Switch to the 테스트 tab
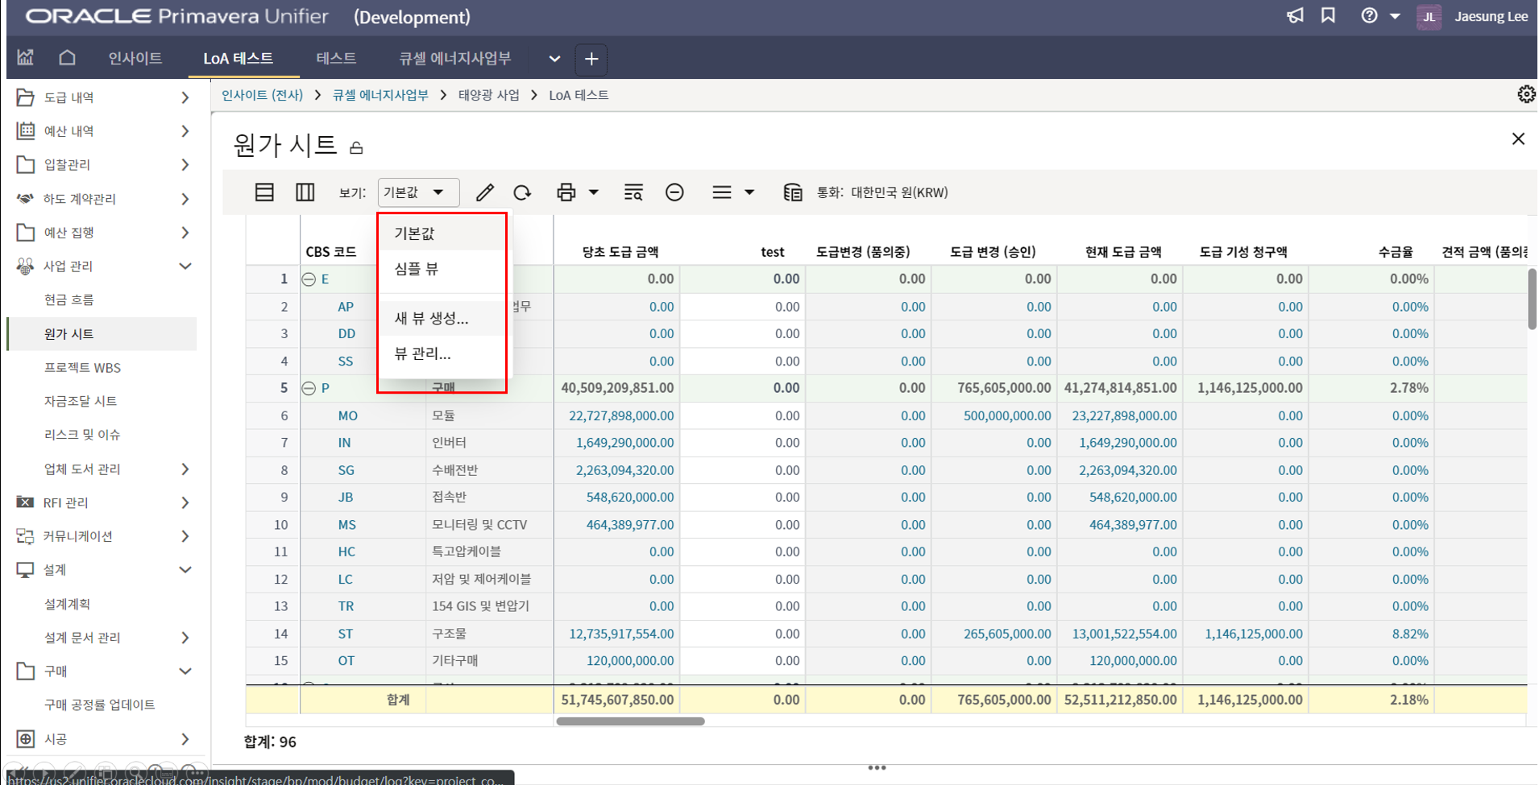The height and width of the screenshot is (785, 1539). coord(336,59)
